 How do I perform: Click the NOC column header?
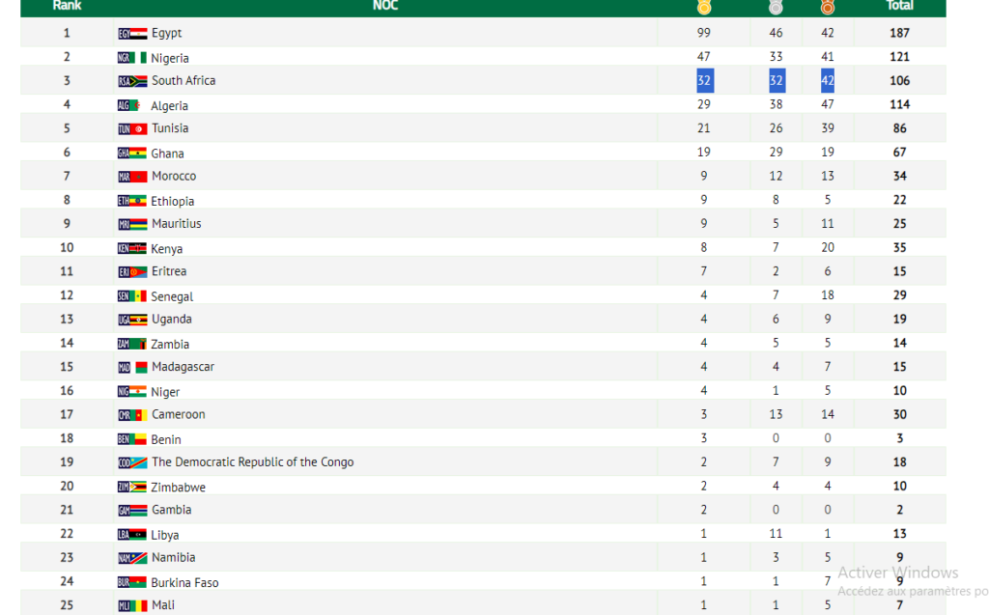[x=385, y=6]
